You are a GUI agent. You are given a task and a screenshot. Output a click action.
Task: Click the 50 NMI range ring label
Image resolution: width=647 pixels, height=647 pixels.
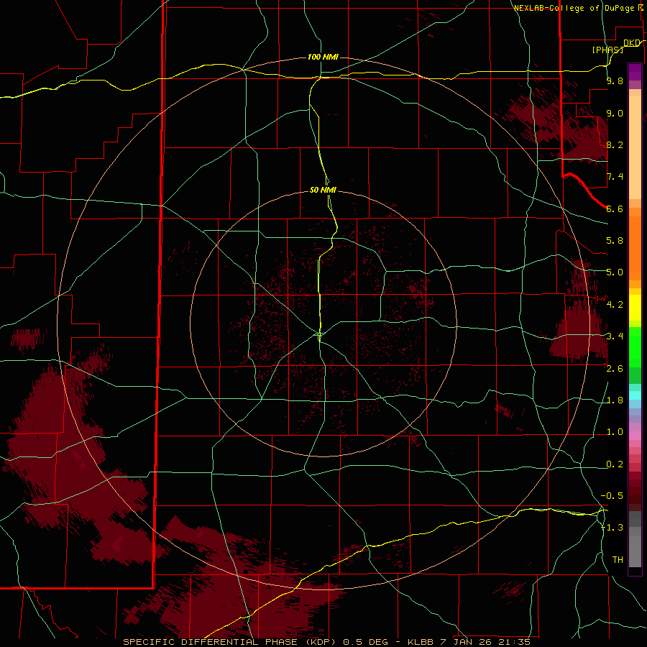coord(323,190)
